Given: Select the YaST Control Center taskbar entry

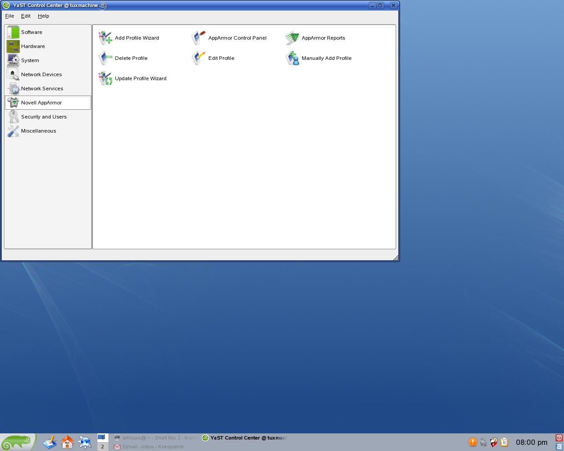Looking at the screenshot, I should click(x=245, y=438).
